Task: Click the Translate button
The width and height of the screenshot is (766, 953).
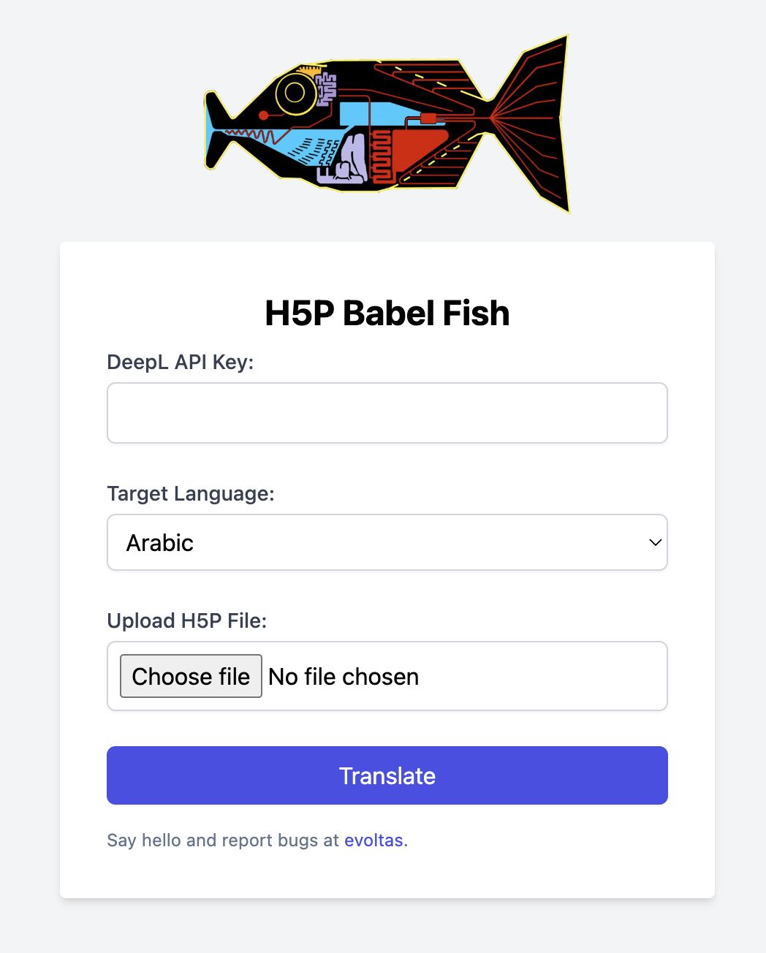Action: (x=387, y=775)
